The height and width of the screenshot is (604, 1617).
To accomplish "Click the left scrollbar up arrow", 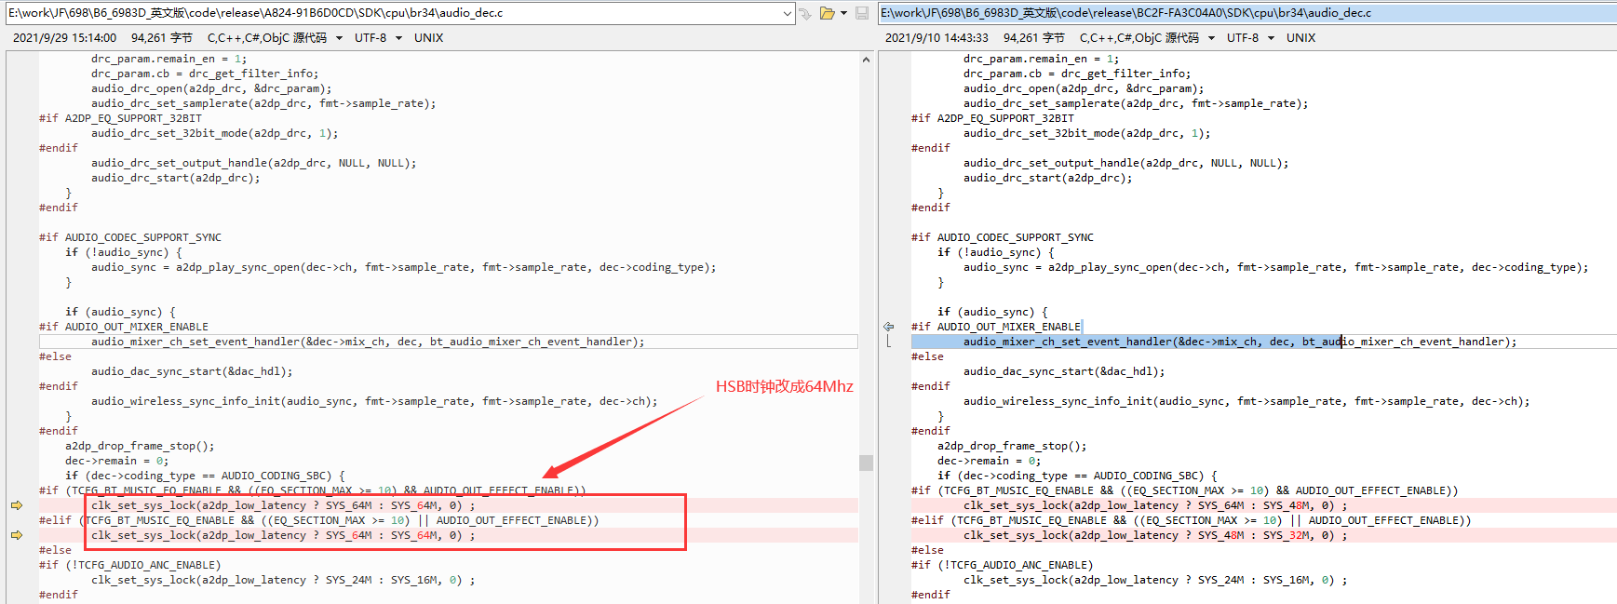I will [866, 60].
